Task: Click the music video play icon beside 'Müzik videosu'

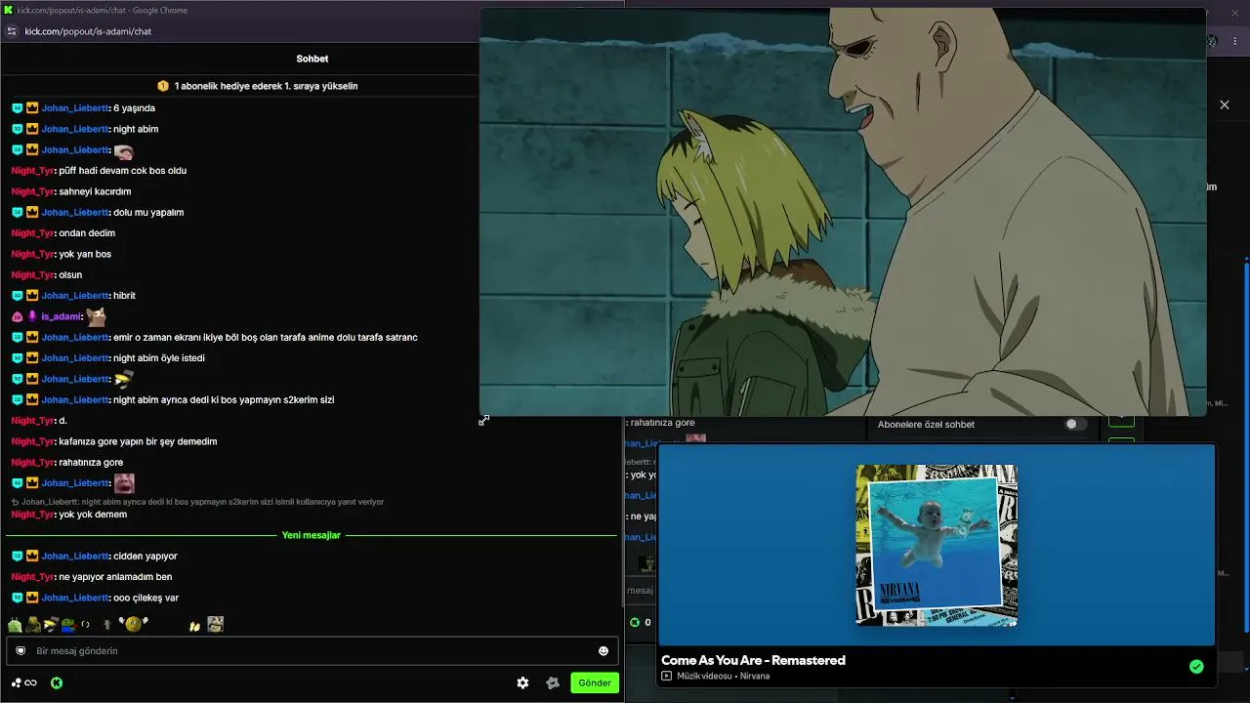Action: (x=667, y=676)
